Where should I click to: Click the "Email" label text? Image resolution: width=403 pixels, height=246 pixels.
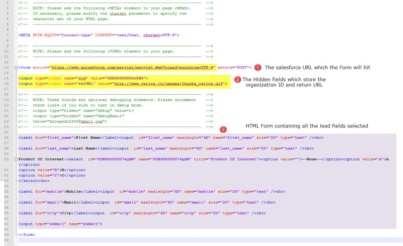click(x=70, y=202)
